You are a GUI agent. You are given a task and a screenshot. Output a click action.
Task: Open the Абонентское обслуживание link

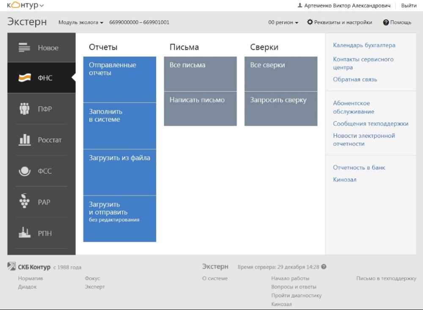[353, 107]
